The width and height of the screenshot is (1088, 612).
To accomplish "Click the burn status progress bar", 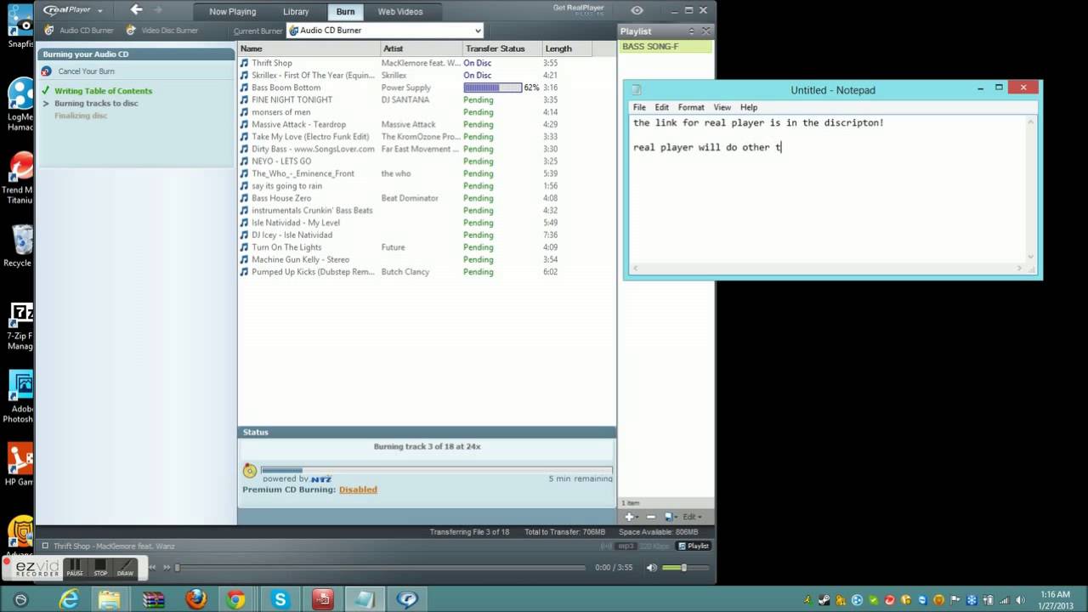I will point(436,469).
